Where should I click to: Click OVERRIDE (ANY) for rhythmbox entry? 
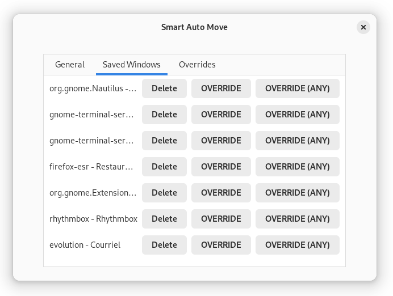click(x=298, y=219)
